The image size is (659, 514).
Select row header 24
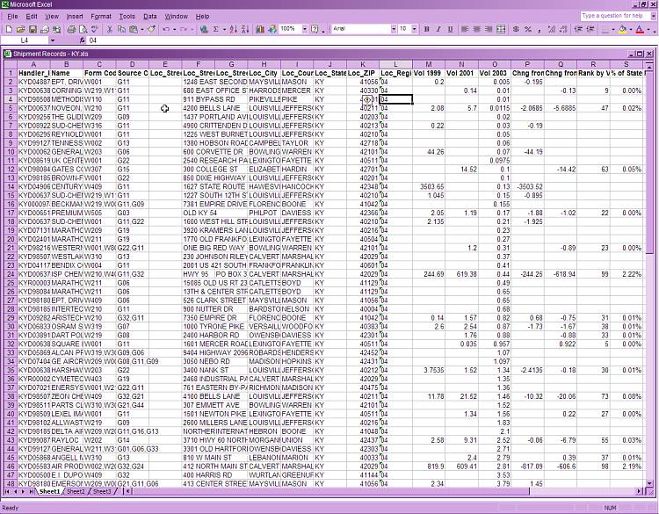coord(10,274)
